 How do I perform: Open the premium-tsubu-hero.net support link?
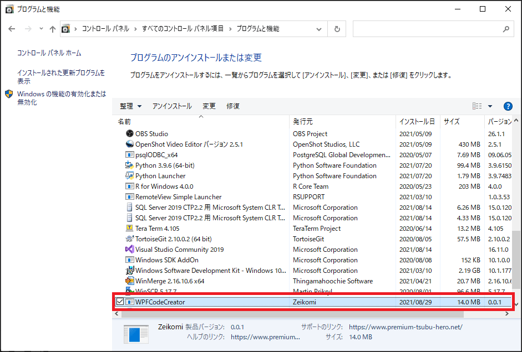(406, 327)
